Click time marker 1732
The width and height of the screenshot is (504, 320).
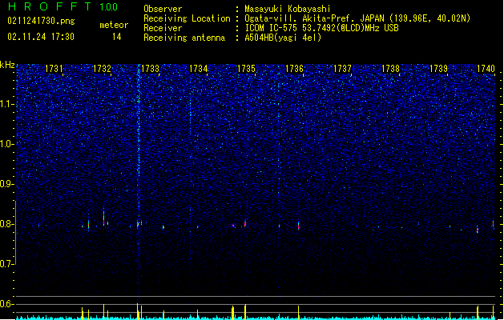pos(102,69)
